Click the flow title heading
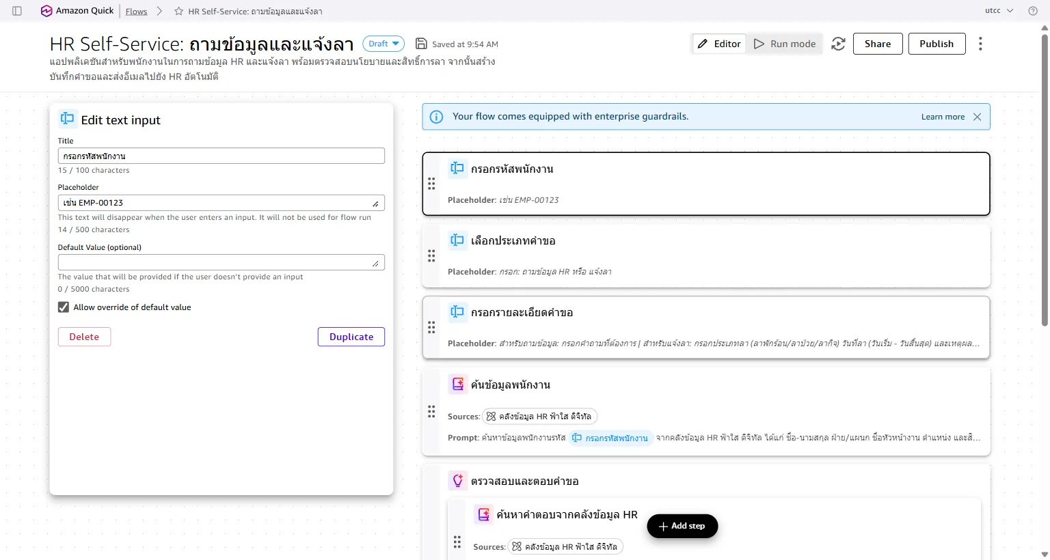Image resolution: width=1050 pixels, height=560 pixels. [x=202, y=44]
